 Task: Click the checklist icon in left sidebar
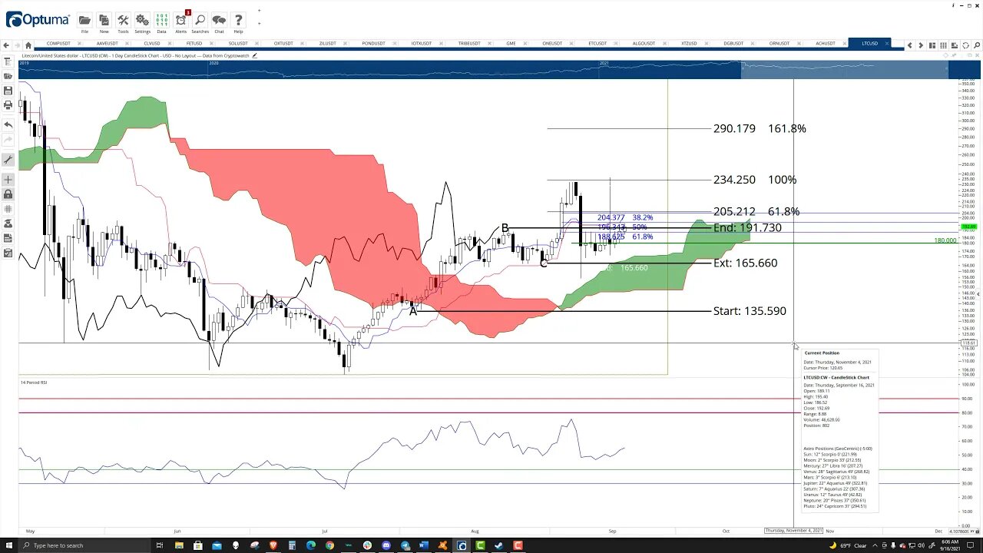[x=8, y=253]
